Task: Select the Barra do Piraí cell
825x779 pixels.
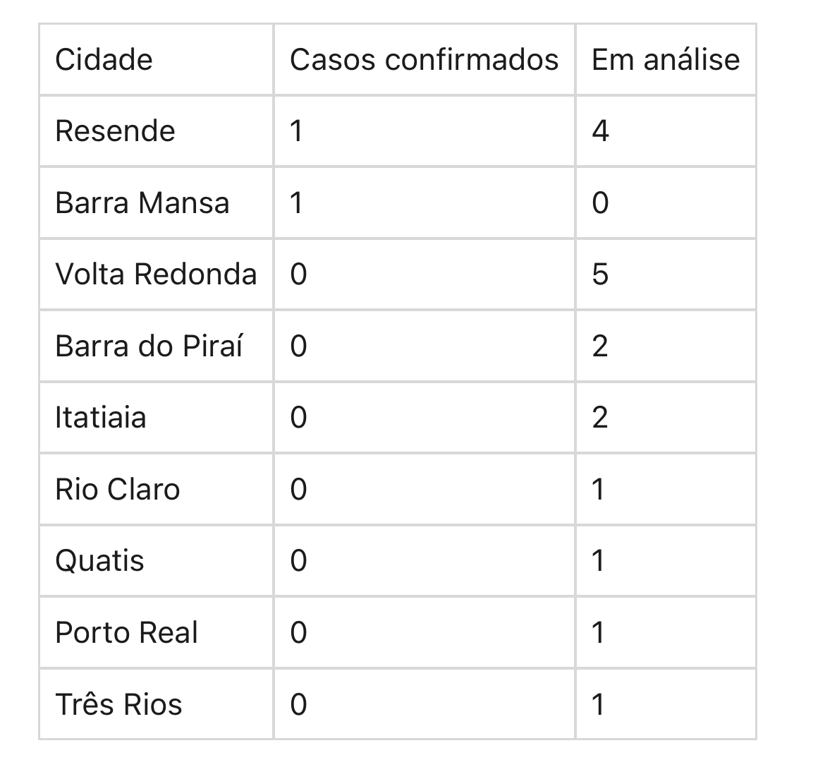Action: pyautogui.click(x=149, y=346)
